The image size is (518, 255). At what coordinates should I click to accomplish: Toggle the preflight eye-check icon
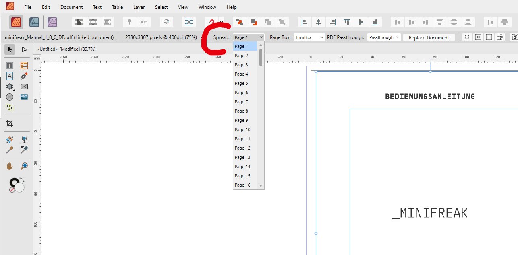coord(166,22)
